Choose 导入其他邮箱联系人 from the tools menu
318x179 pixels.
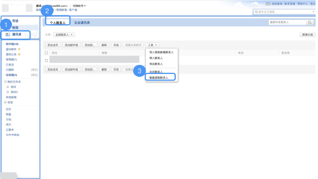click(162, 52)
